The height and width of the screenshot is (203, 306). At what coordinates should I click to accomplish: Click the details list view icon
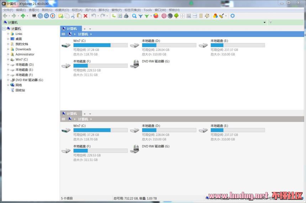tap(189, 16)
